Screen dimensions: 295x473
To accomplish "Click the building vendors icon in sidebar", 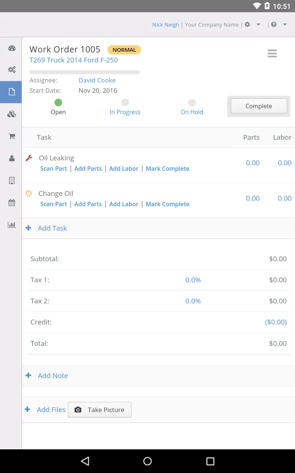I will [x=11, y=180].
